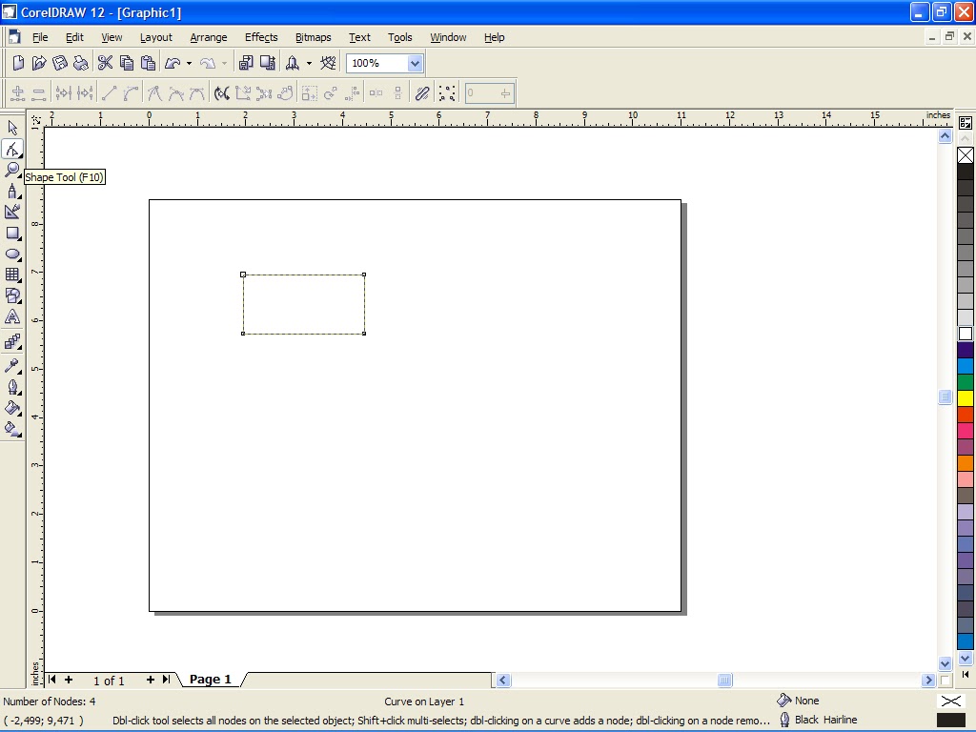Open the Edit menu

(74, 37)
